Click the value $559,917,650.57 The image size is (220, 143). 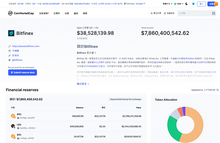(133, 137)
